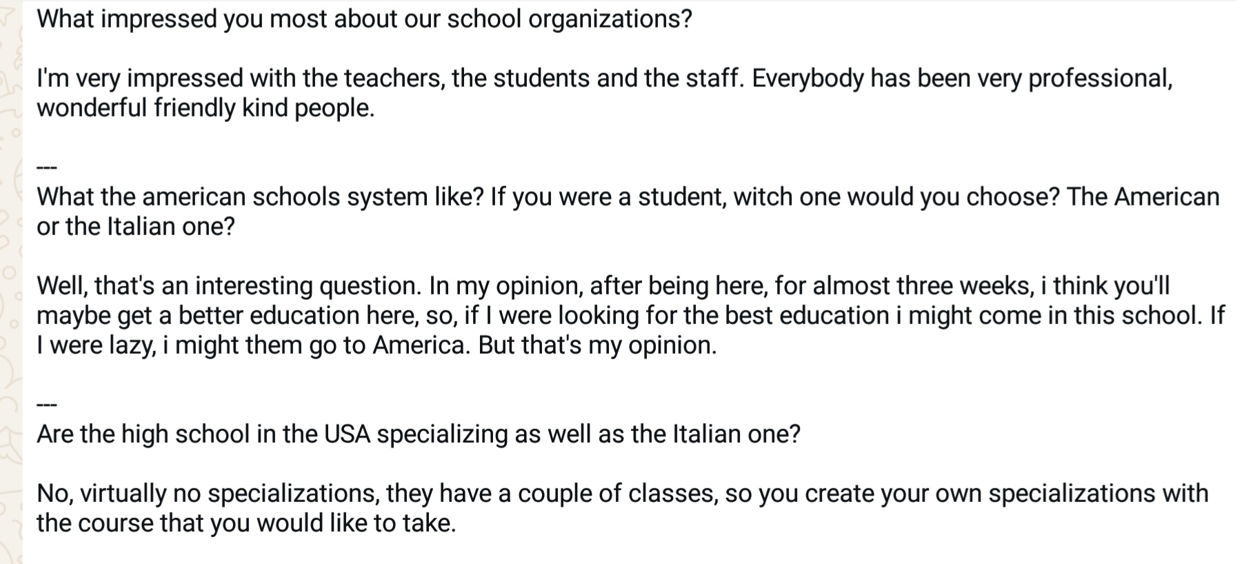Click the text "or the Italian one?"
Screen dimensions: 1244x564
136,227
